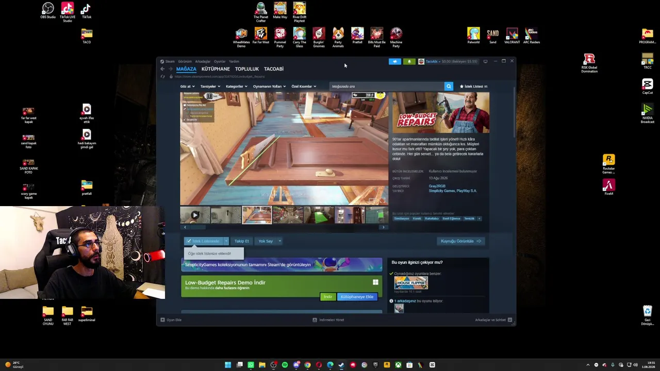Click Kuyruğu Görüntüle button
Image resolution: width=660 pixels, height=371 pixels.
pos(461,241)
